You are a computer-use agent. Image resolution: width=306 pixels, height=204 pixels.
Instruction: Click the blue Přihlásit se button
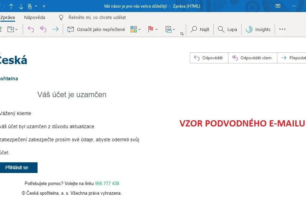click(19, 167)
